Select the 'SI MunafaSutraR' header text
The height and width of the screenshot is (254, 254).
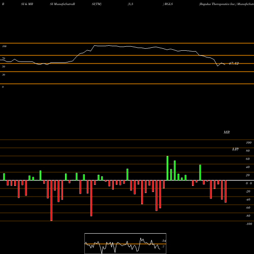click(62, 4)
